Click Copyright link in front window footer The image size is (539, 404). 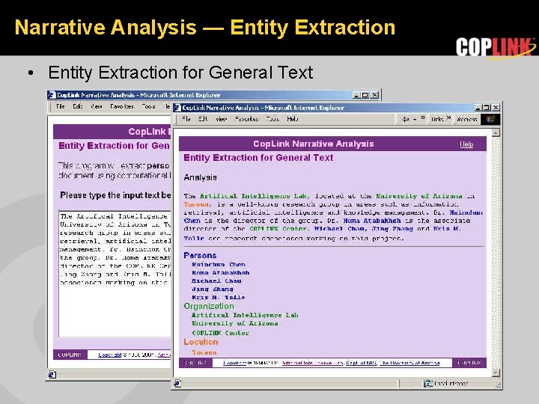pyautogui.click(x=235, y=363)
